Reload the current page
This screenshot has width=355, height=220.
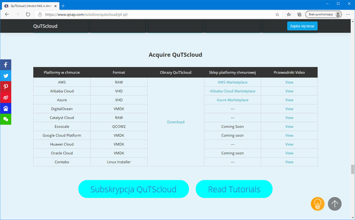28,14
